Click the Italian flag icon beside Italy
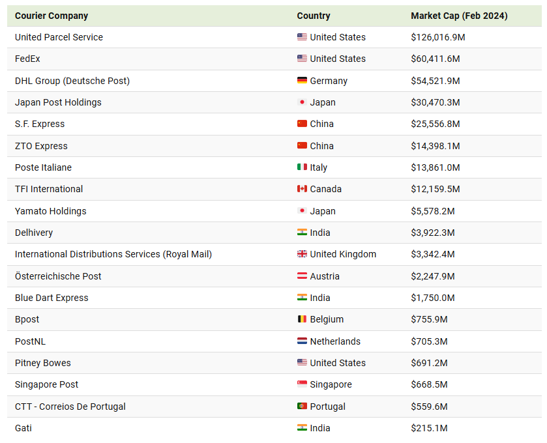 [302, 167]
